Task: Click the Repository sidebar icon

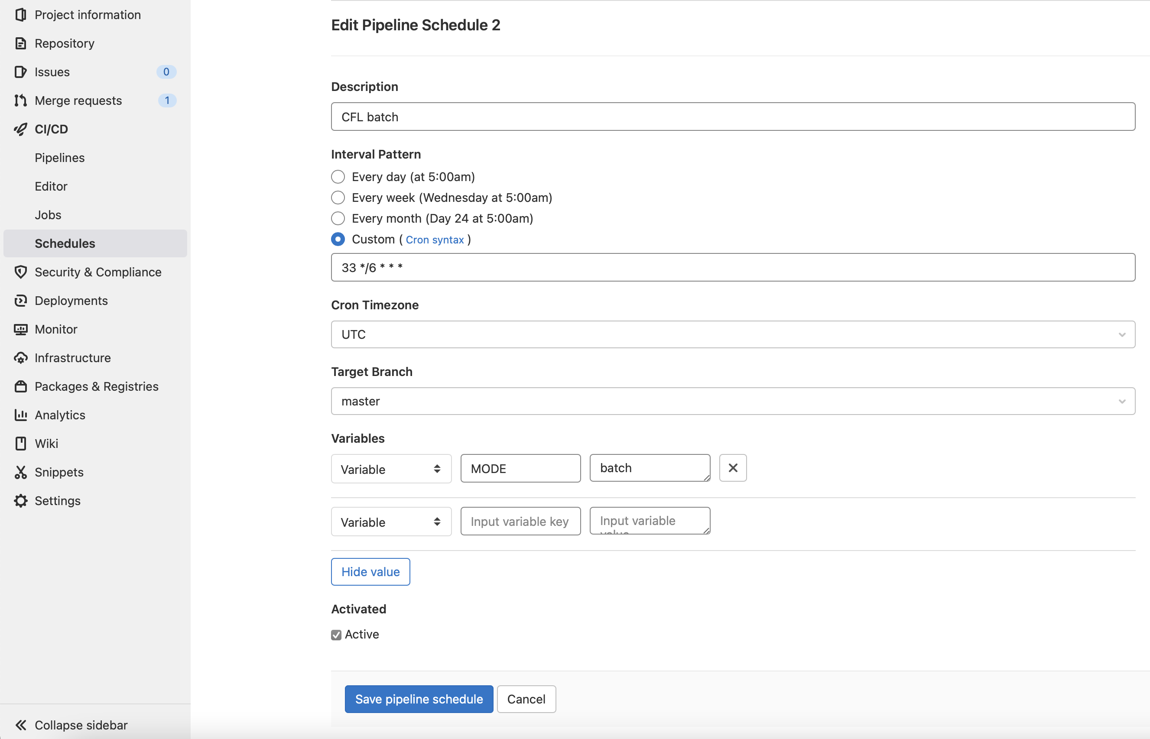Action: (x=20, y=43)
